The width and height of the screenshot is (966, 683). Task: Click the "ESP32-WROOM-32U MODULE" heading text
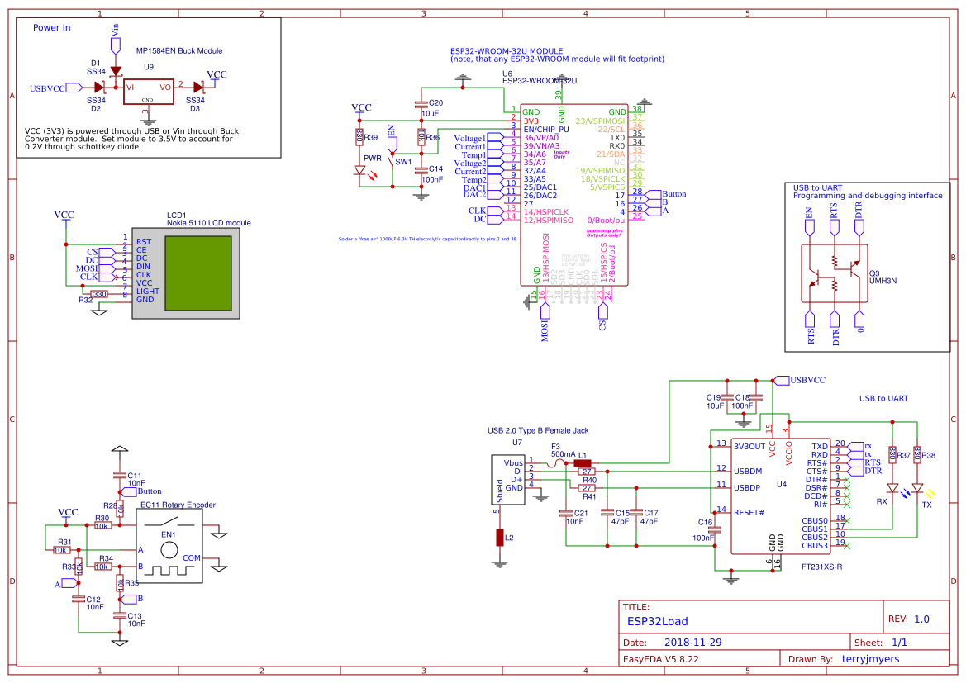coord(507,51)
